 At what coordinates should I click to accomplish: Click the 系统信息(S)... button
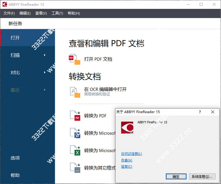click(x=202, y=177)
